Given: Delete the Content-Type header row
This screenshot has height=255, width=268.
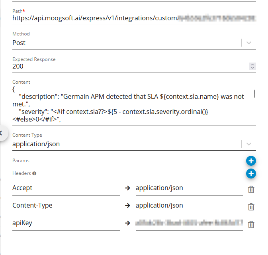Looking at the screenshot, I should coord(251,207).
